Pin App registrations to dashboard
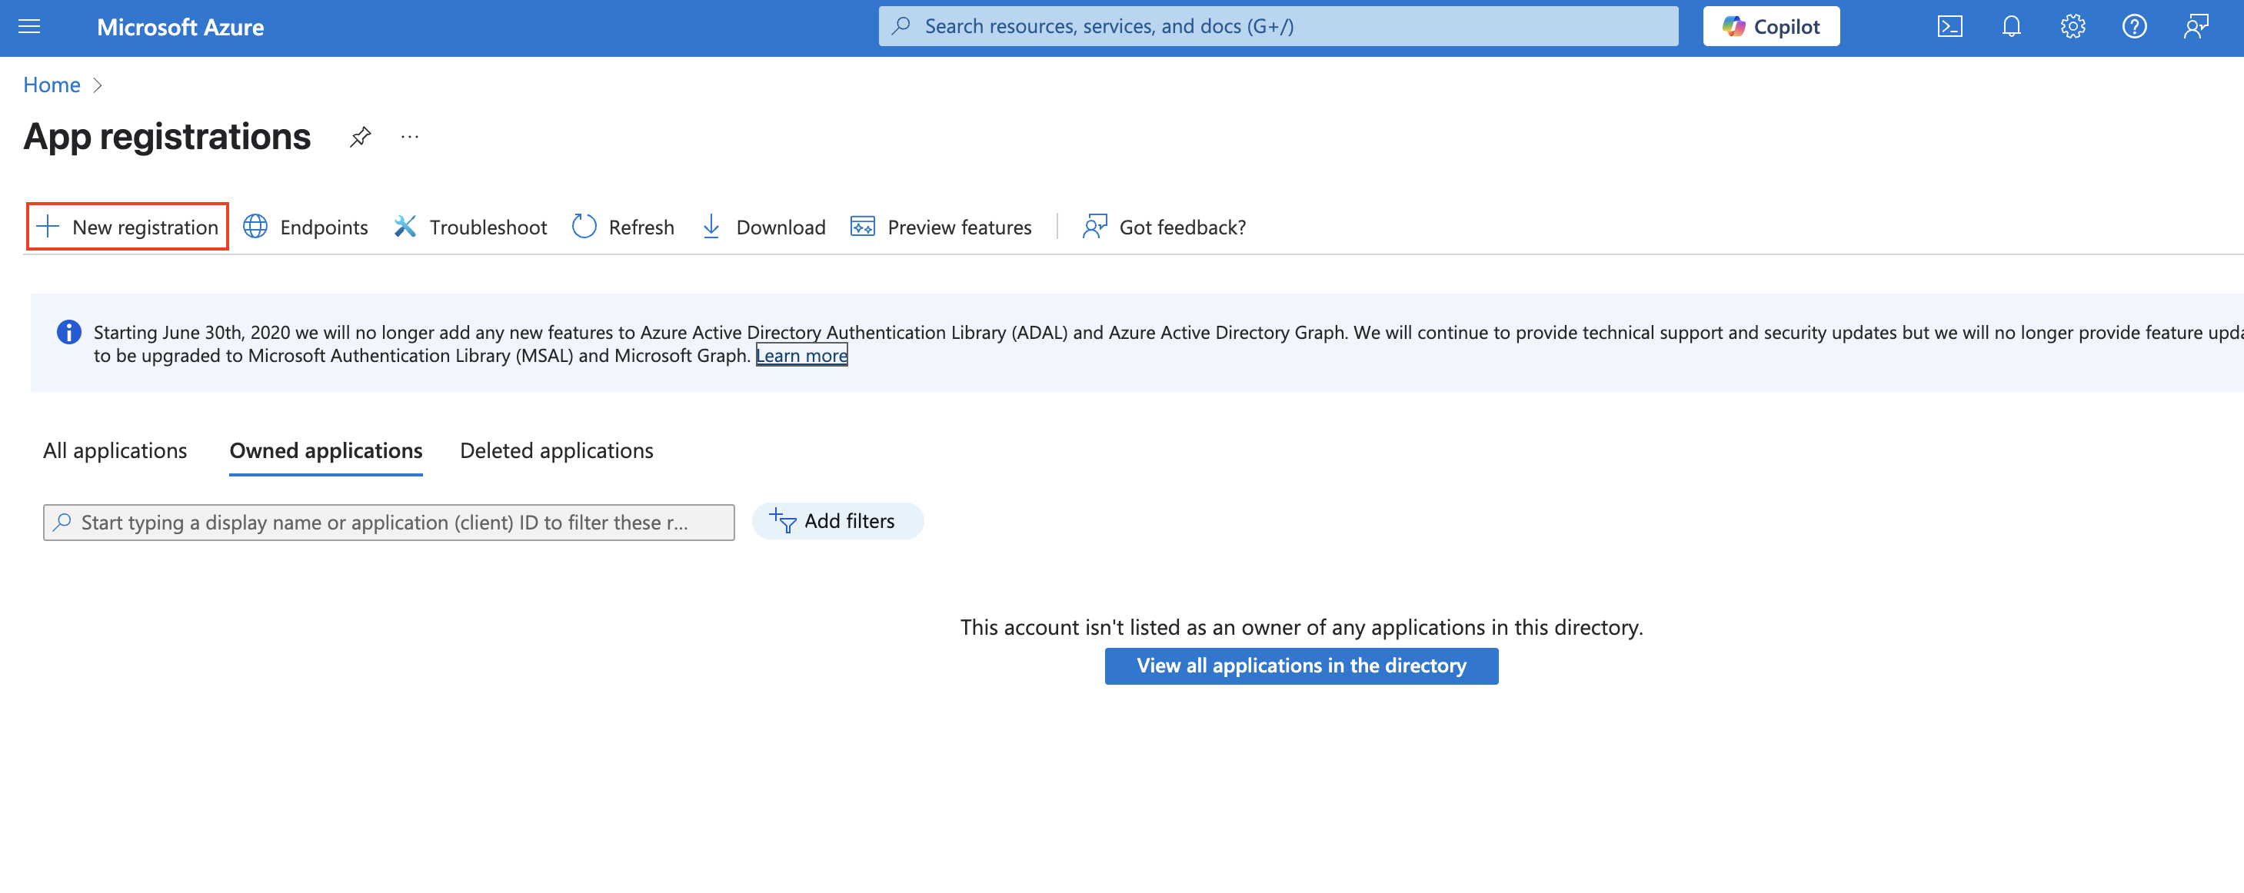 (360, 138)
